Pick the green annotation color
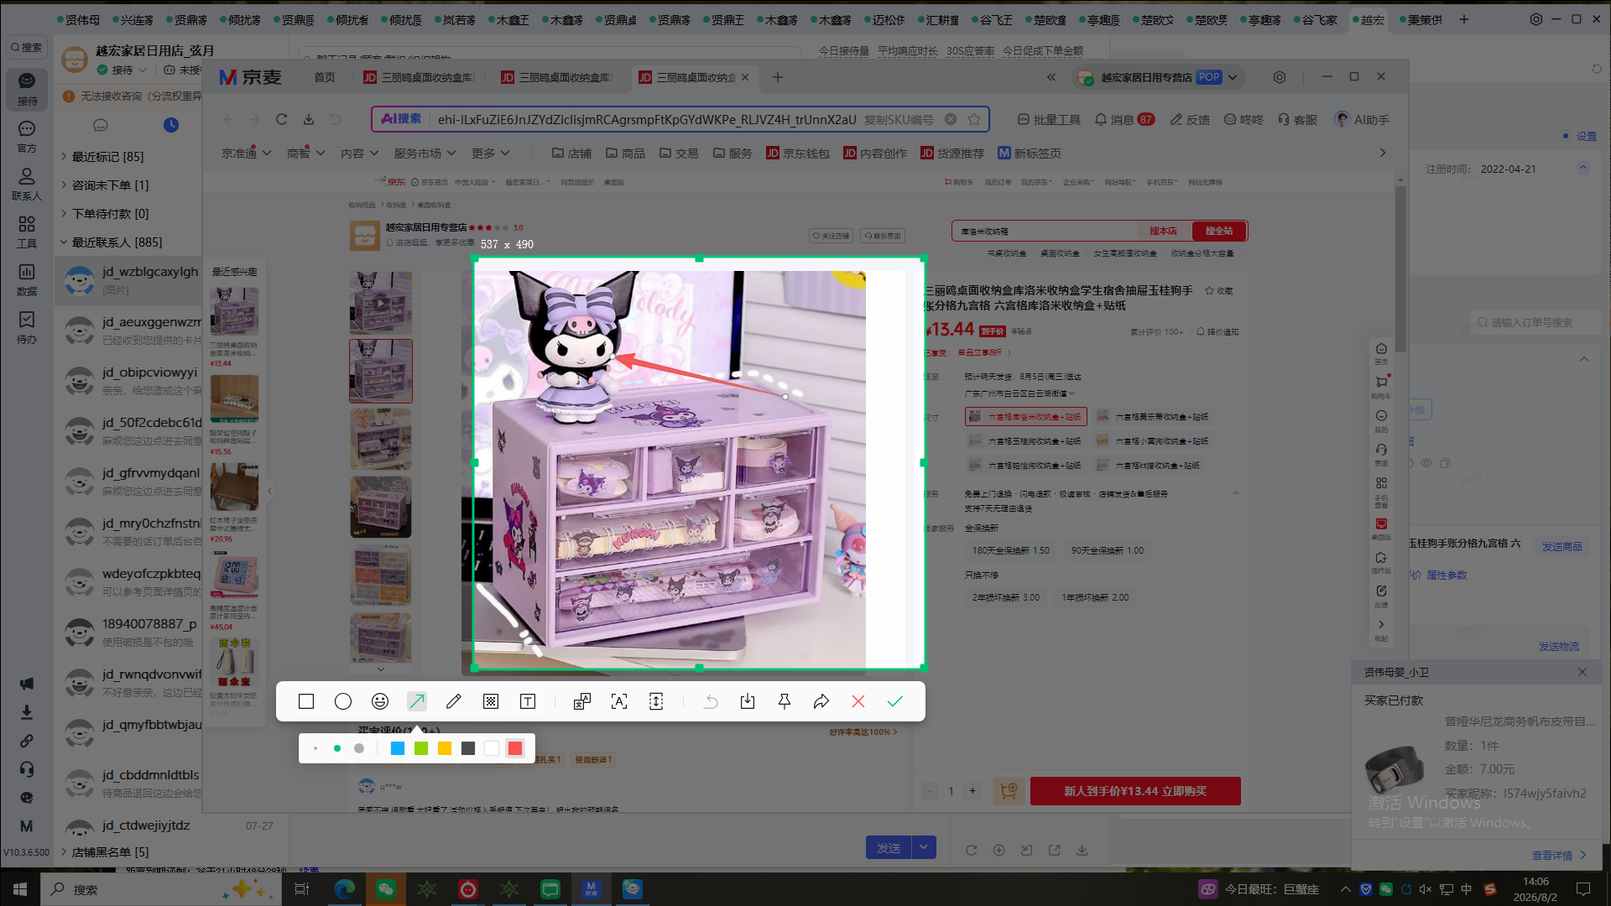1611x906 pixels. 421,748
